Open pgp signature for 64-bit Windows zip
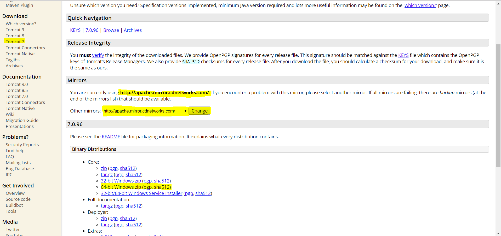 tap(147, 187)
